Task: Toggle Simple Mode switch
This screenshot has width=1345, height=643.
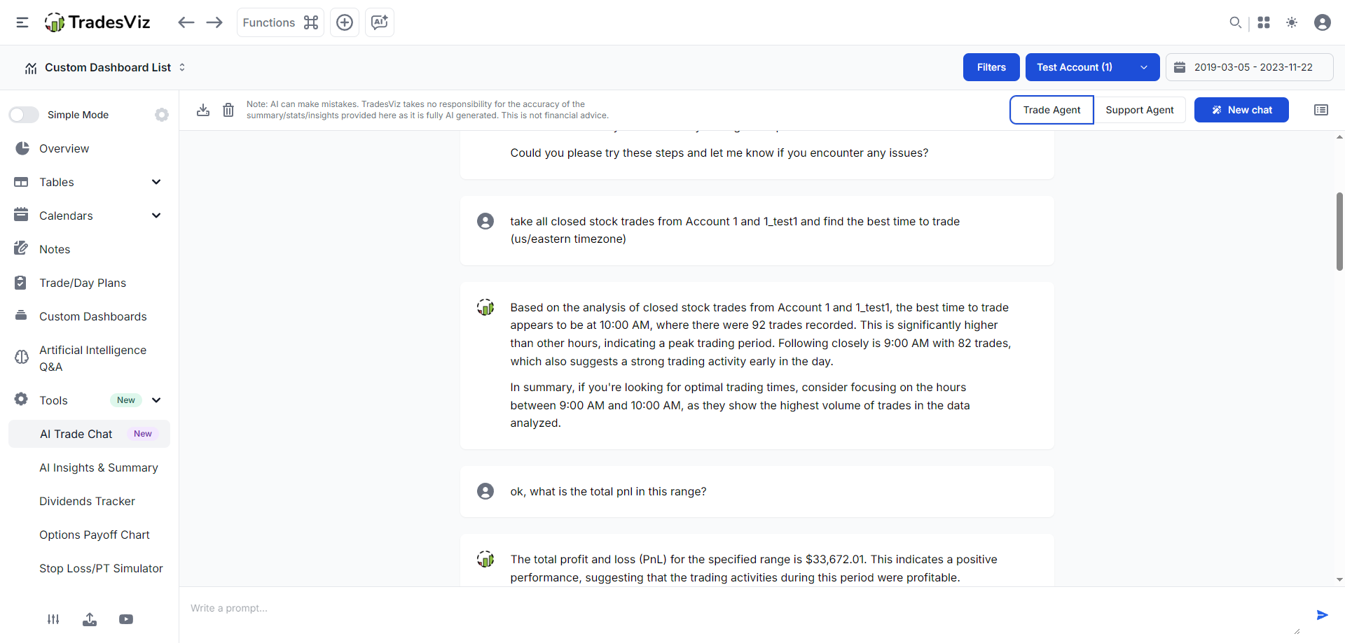Action: [24, 115]
